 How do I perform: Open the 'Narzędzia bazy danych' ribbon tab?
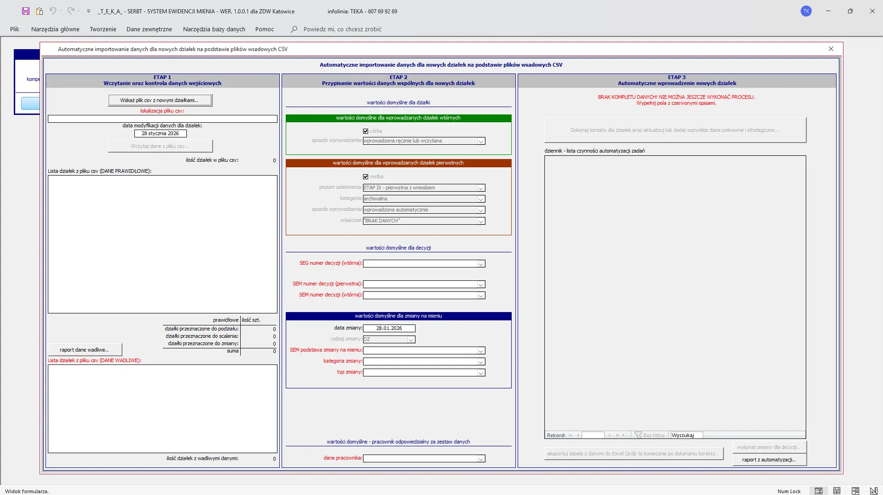click(x=214, y=29)
